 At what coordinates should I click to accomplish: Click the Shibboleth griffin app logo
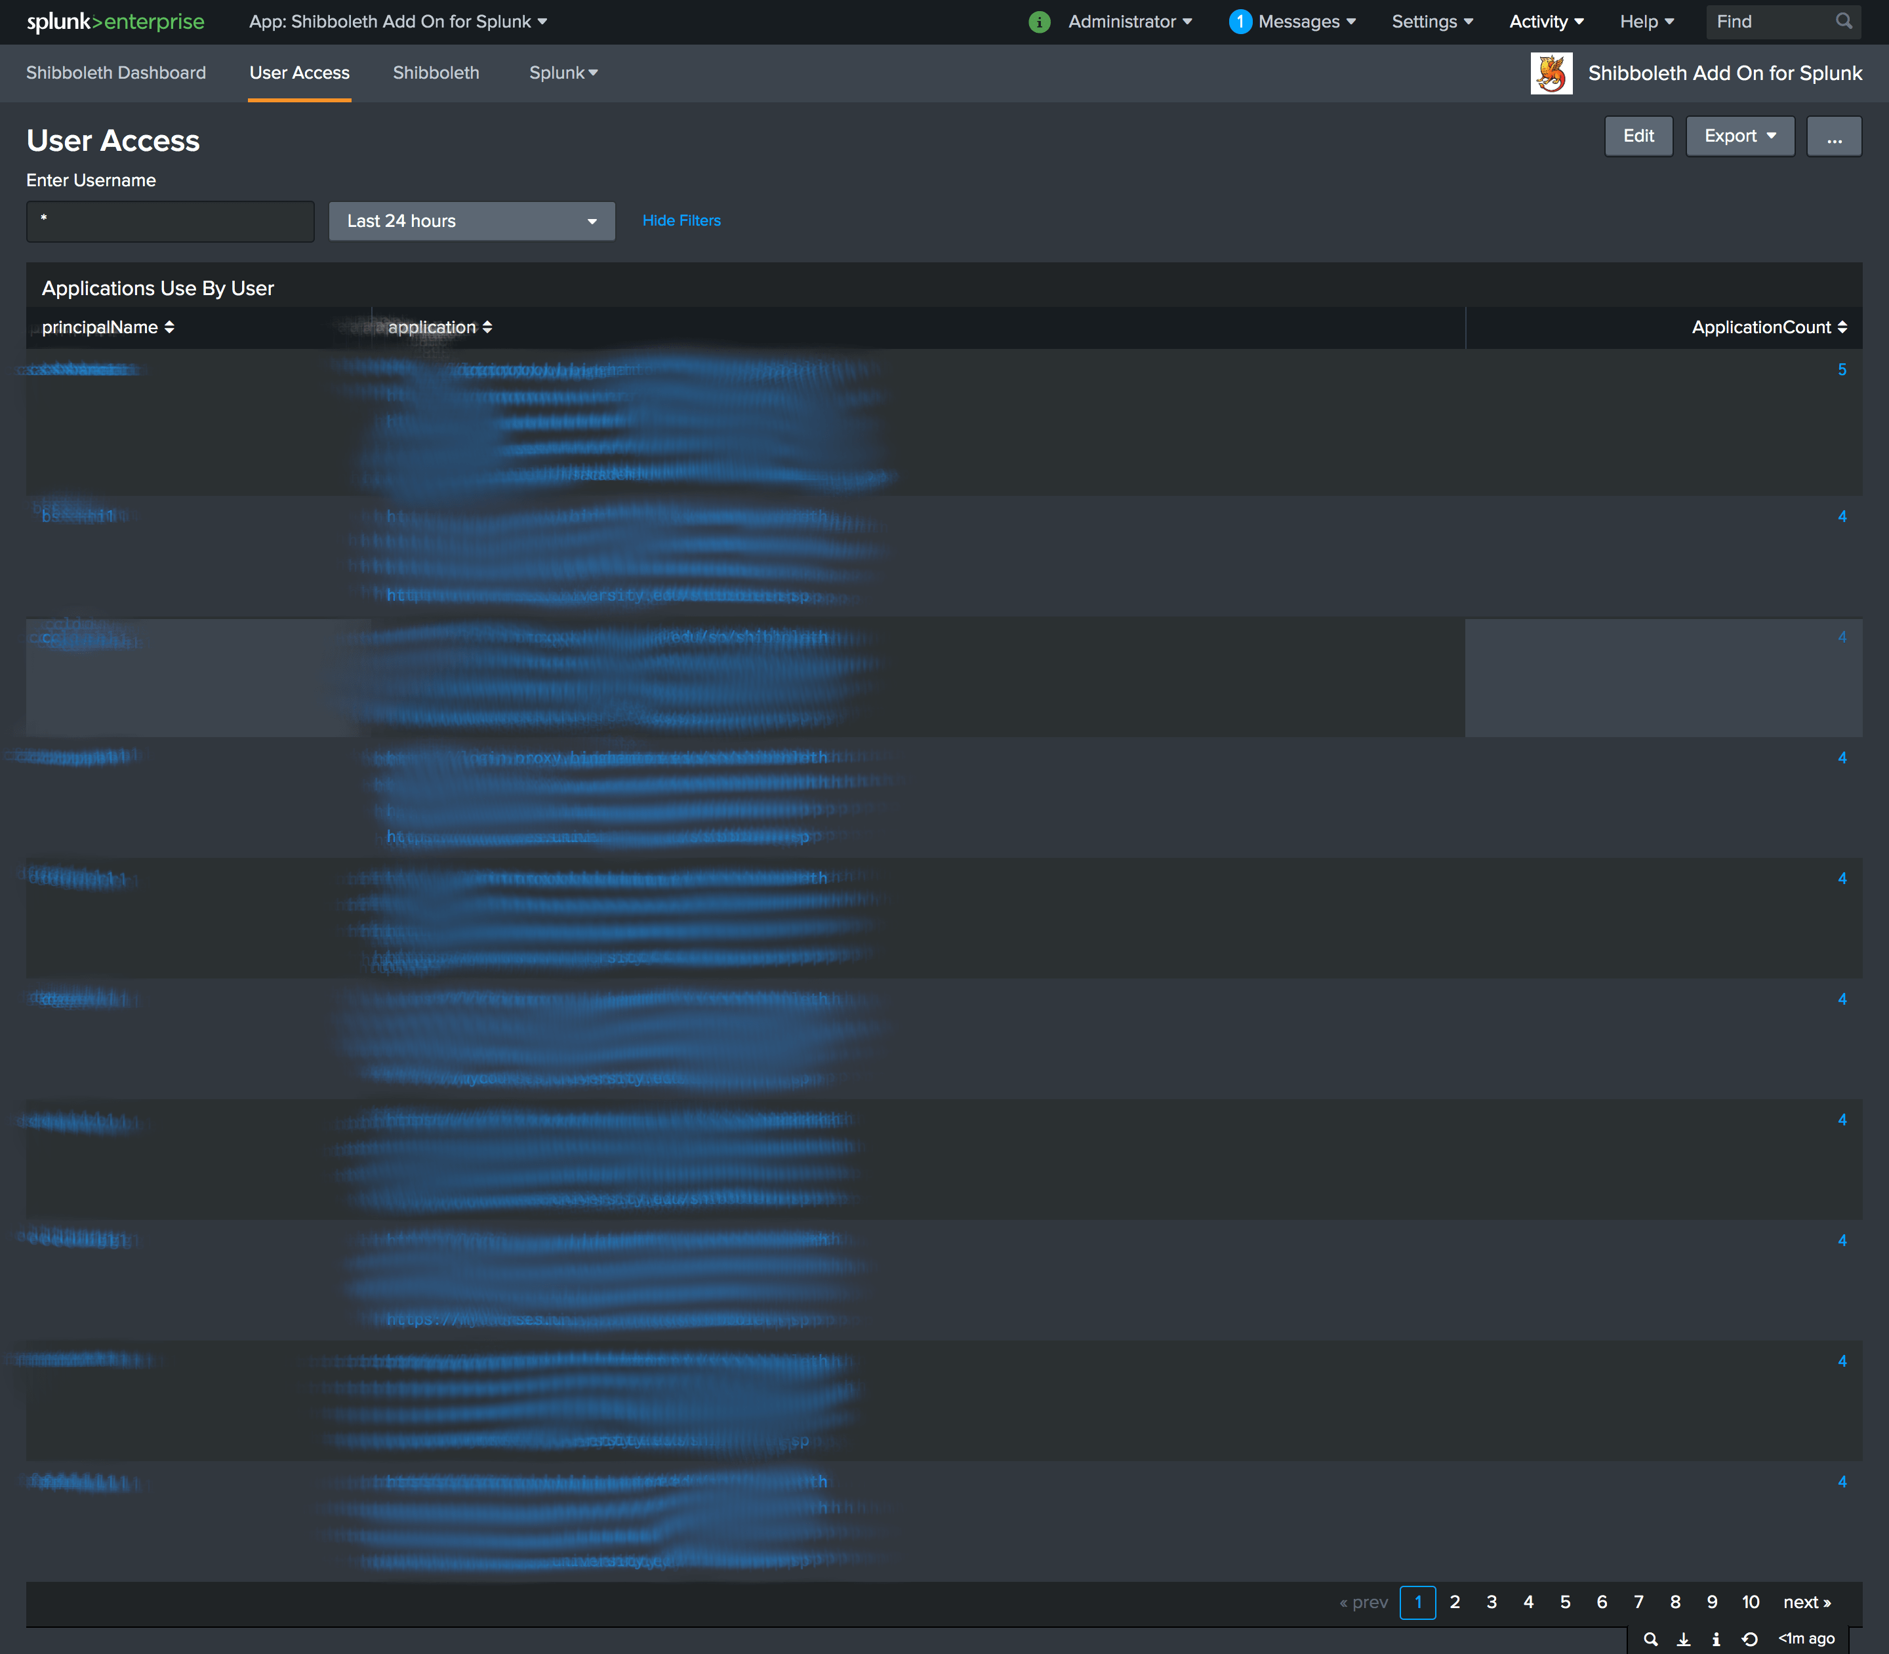coord(1551,73)
